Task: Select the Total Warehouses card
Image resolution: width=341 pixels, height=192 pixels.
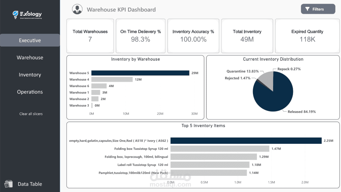Action: [x=90, y=36]
